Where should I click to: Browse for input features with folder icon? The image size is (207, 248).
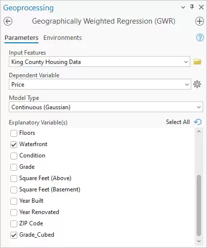pos(197,62)
